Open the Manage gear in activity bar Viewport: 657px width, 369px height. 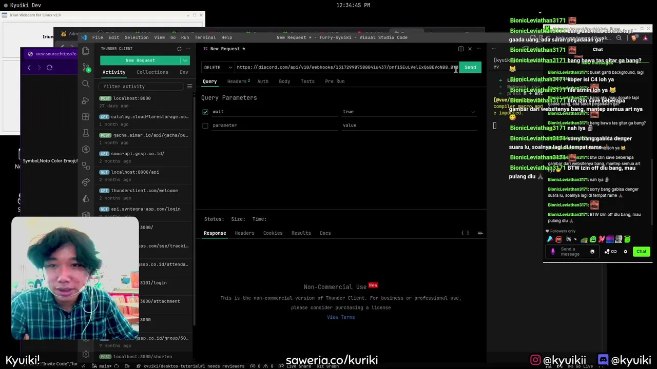pyautogui.click(x=86, y=354)
